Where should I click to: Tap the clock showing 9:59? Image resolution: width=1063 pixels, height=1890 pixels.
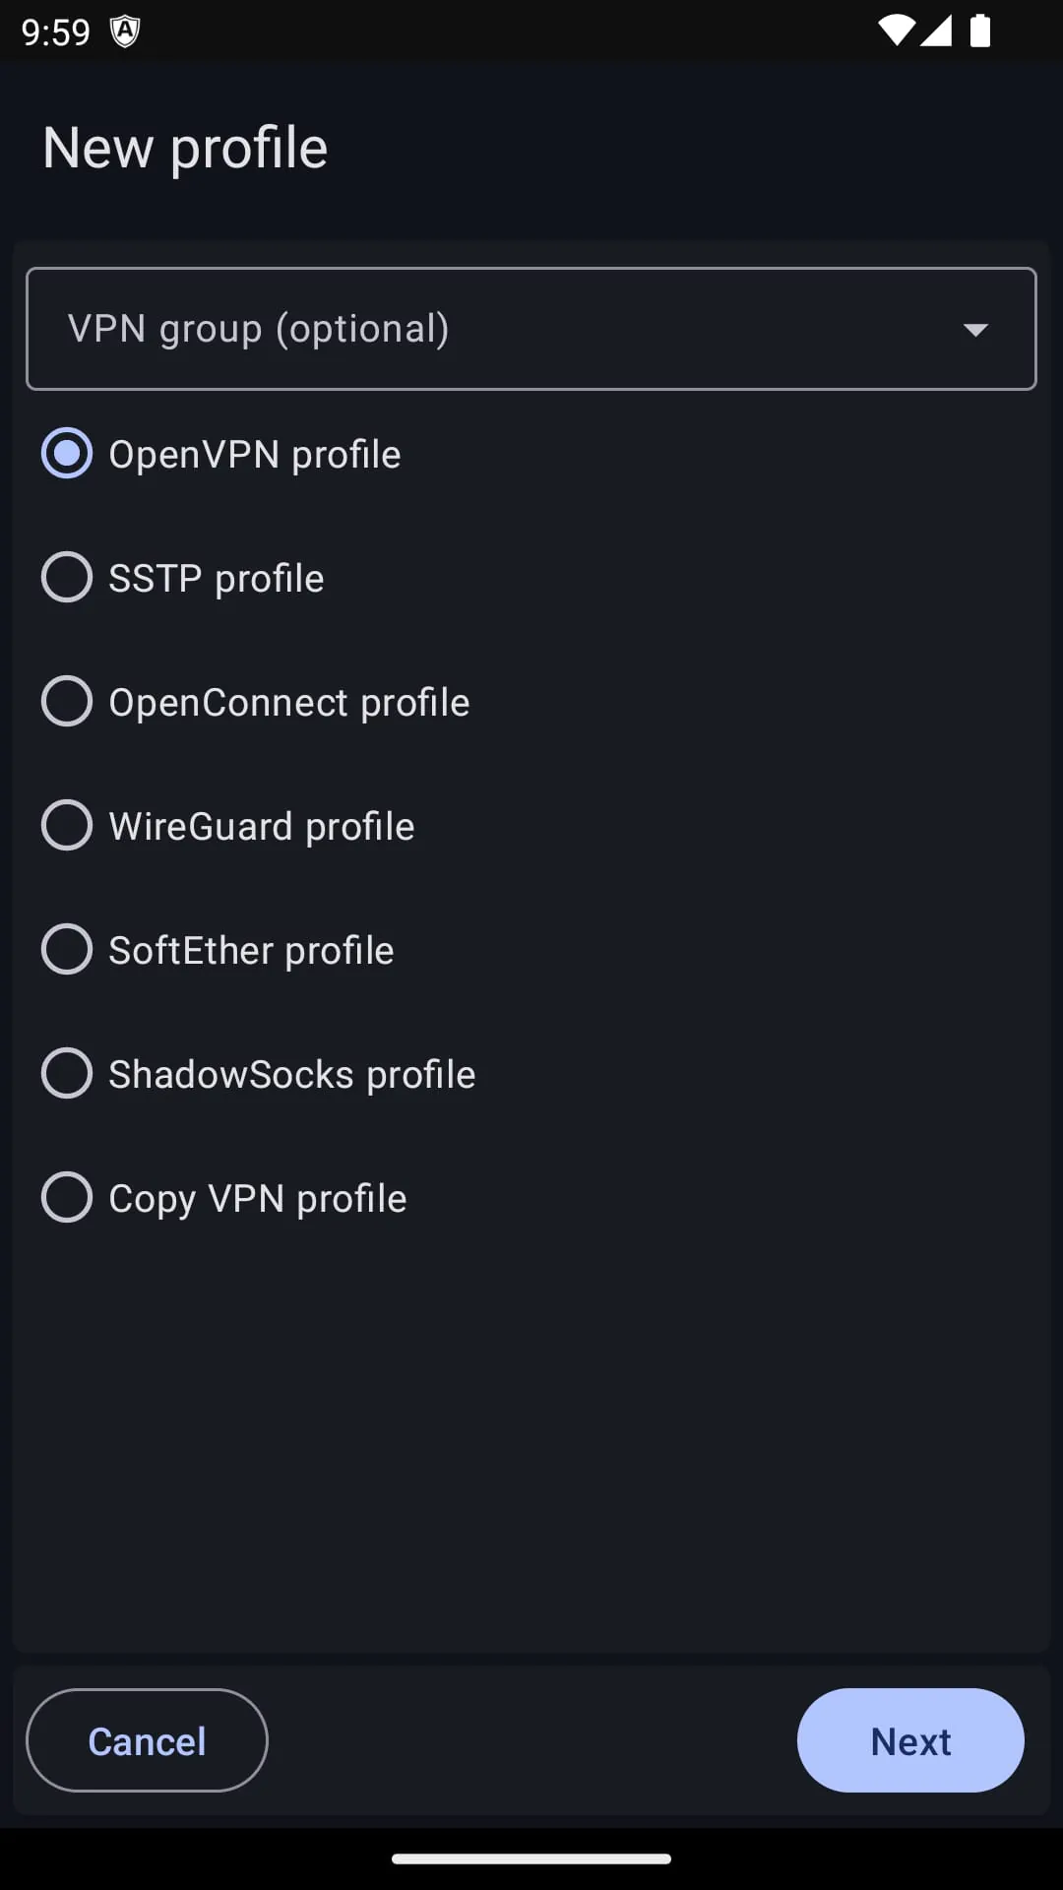point(56,30)
